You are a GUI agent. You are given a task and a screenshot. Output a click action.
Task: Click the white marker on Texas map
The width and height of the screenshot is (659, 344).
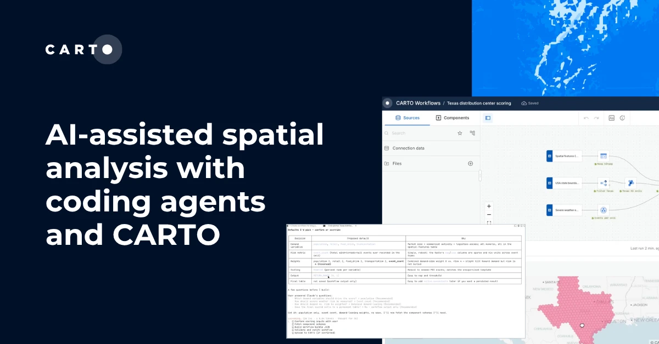583,325
